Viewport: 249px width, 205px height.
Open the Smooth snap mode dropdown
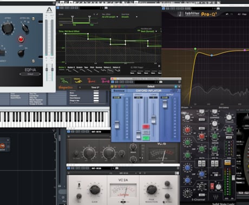pyautogui.click(x=129, y=17)
